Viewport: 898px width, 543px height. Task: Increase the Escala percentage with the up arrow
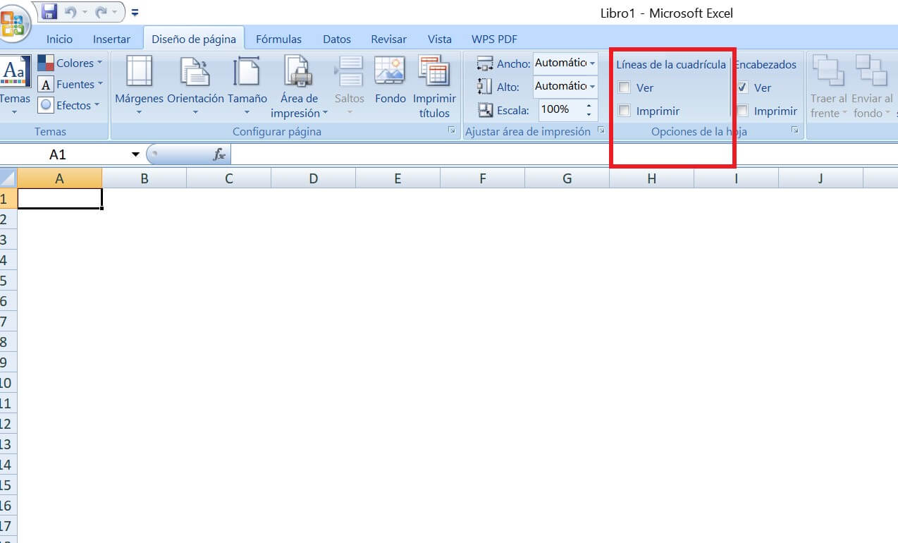[589, 105]
